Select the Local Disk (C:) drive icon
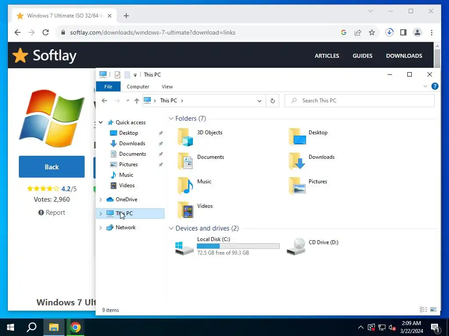 (x=185, y=248)
